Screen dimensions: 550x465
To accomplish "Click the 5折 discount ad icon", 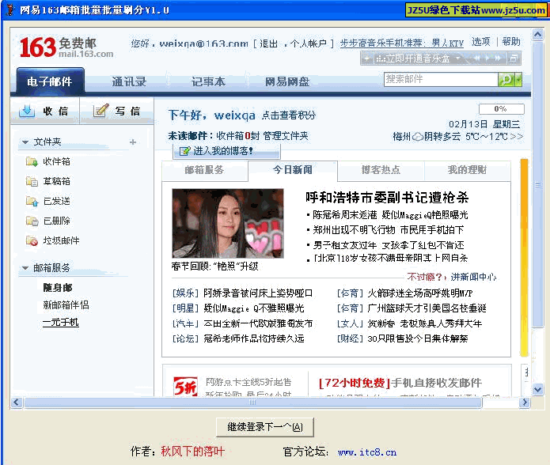I will pyautogui.click(x=185, y=387).
